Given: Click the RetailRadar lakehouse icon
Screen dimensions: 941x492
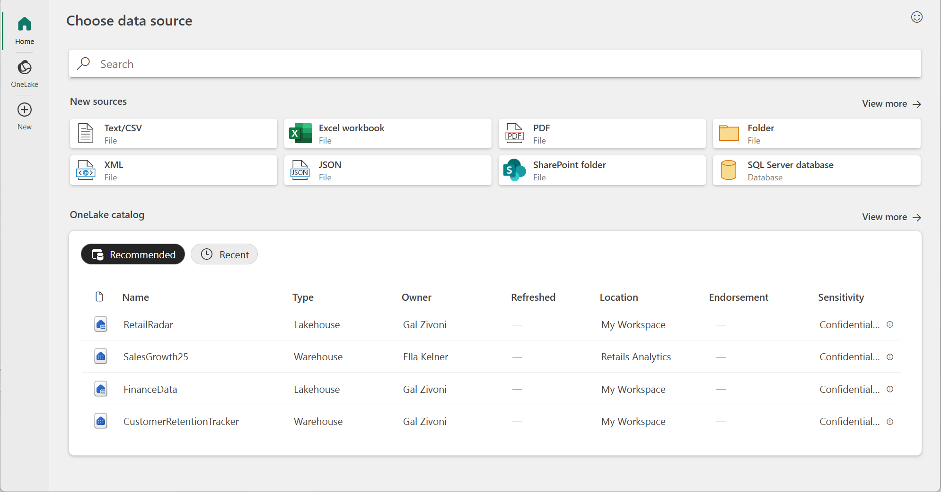Looking at the screenshot, I should tap(101, 324).
